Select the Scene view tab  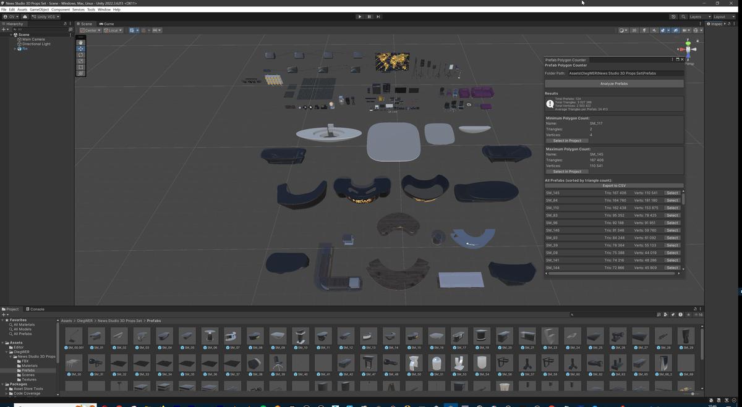[85, 23]
